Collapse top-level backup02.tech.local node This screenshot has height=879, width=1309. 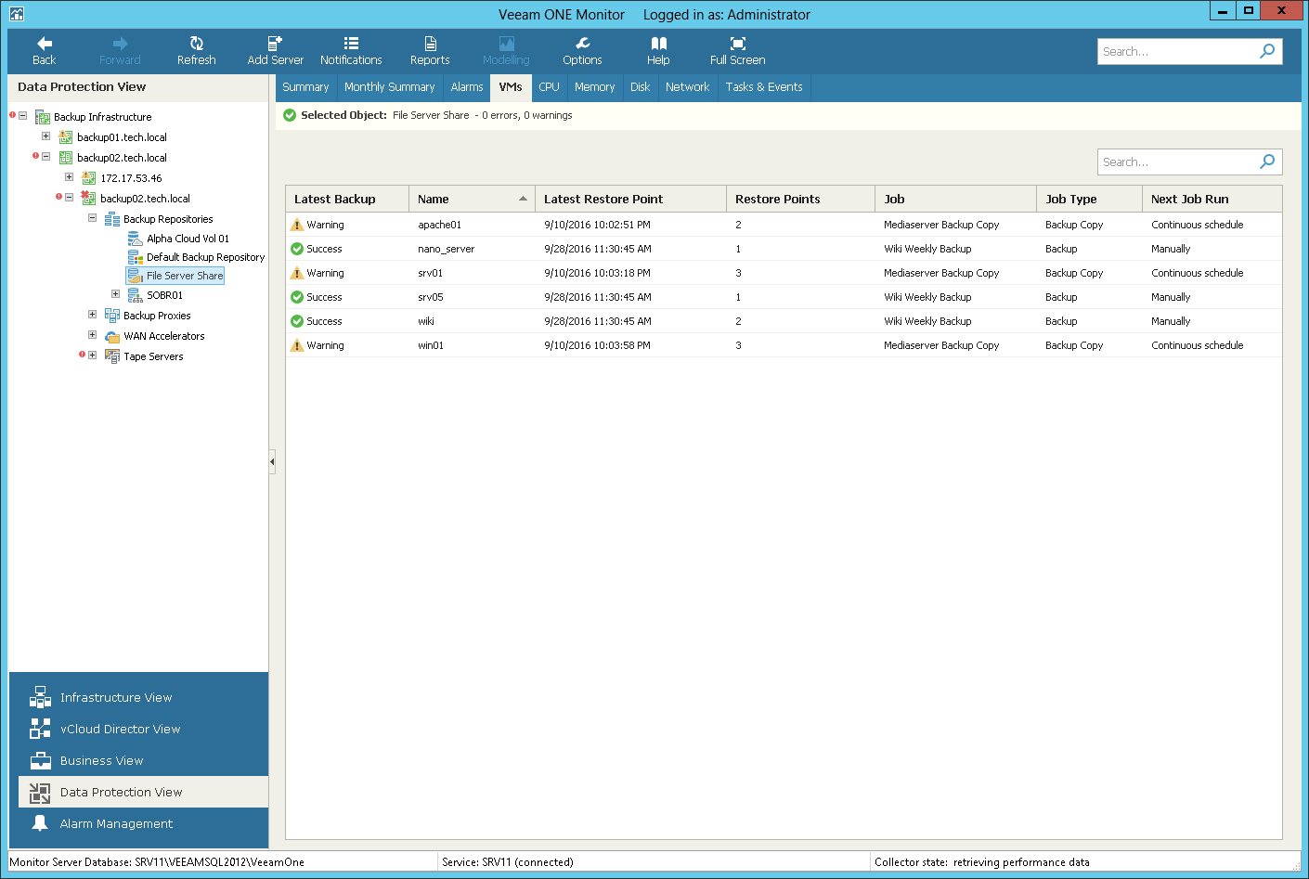coord(45,157)
